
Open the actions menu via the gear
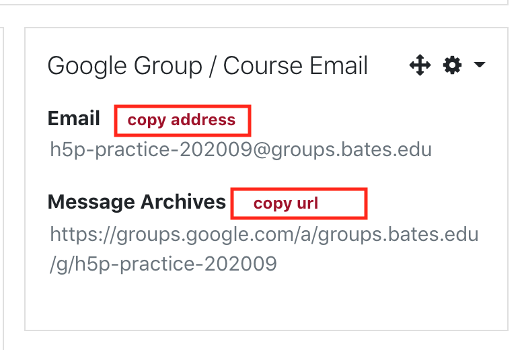click(x=452, y=65)
